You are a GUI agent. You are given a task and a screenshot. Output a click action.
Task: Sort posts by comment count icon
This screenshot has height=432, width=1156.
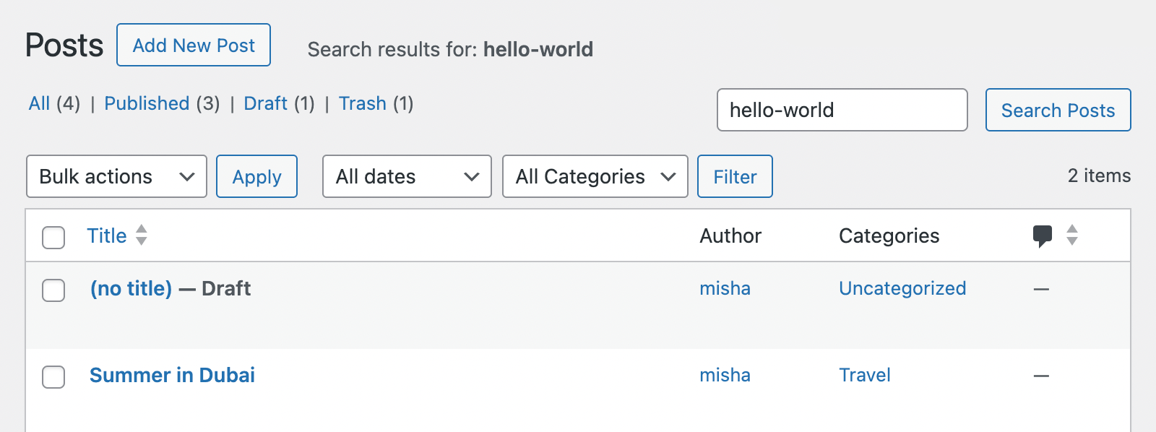coord(1043,235)
